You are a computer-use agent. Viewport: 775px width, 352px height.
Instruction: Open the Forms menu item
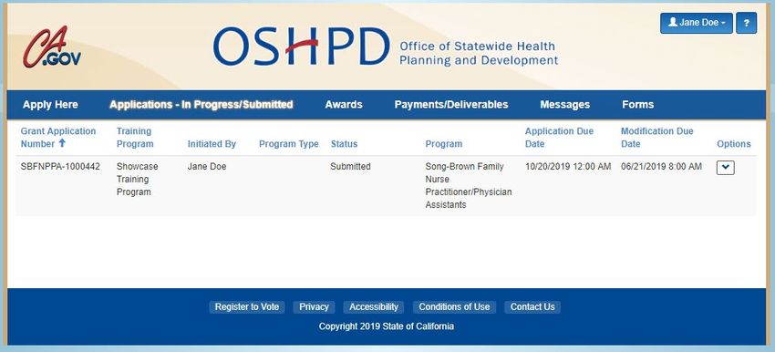tap(637, 105)
